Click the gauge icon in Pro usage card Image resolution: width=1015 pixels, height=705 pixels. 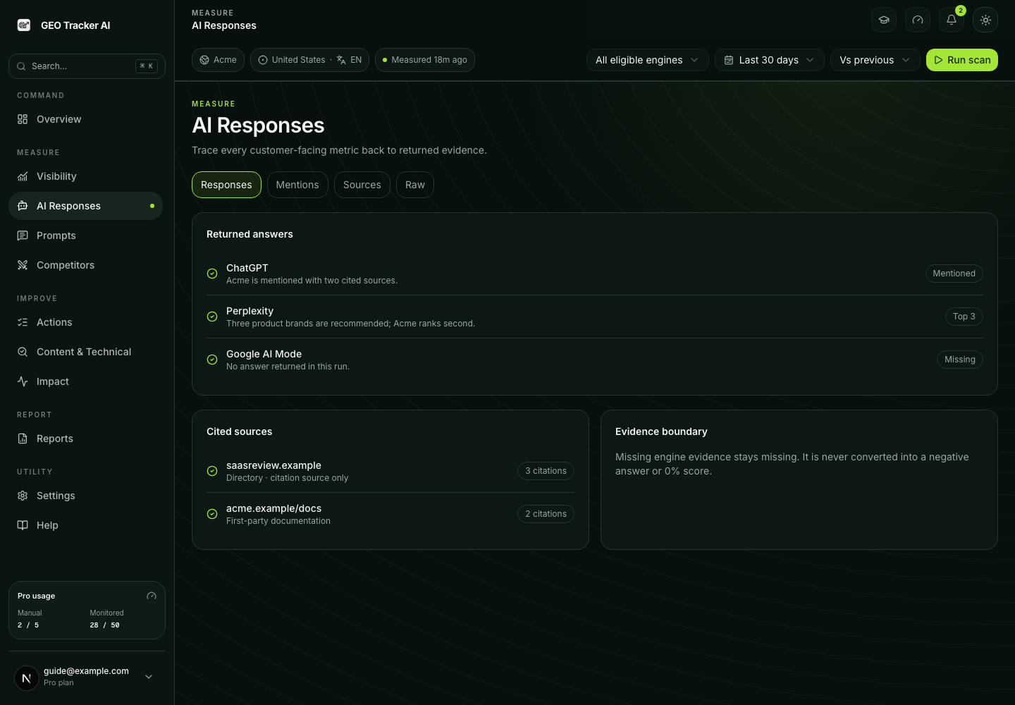pyautogui.click(x=152, y=596)
